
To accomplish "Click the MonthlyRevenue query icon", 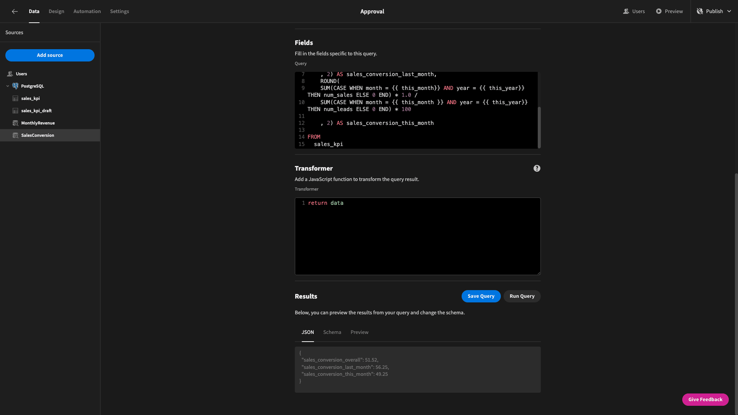I will [15, 123].
